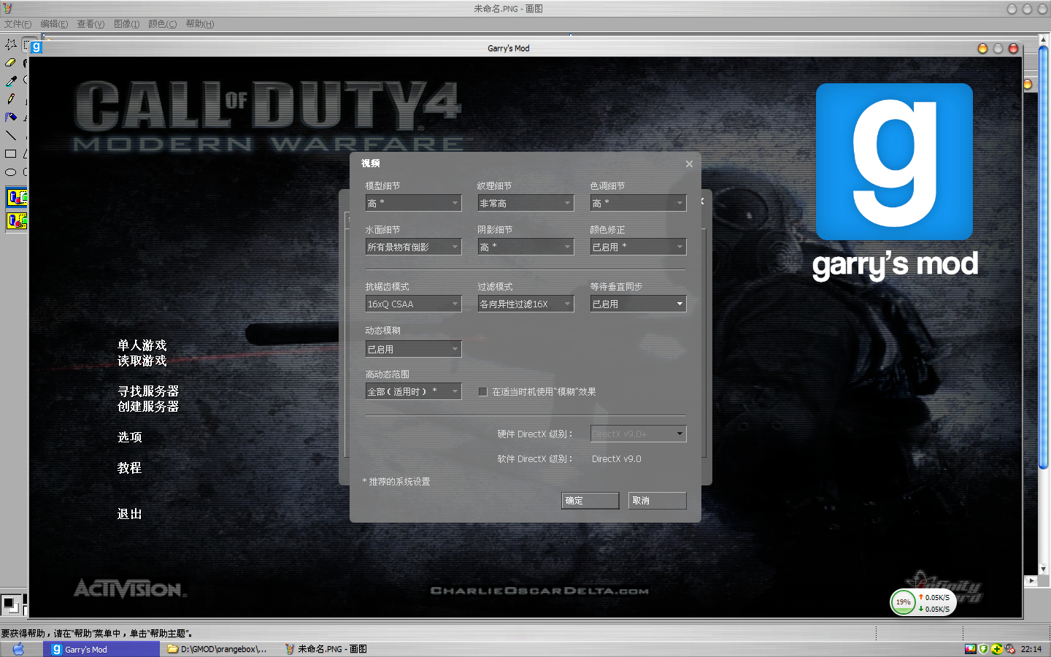Cancel video settings with 取消 button
Viewport: 1051px width, 657px height.
coord(658,501)
